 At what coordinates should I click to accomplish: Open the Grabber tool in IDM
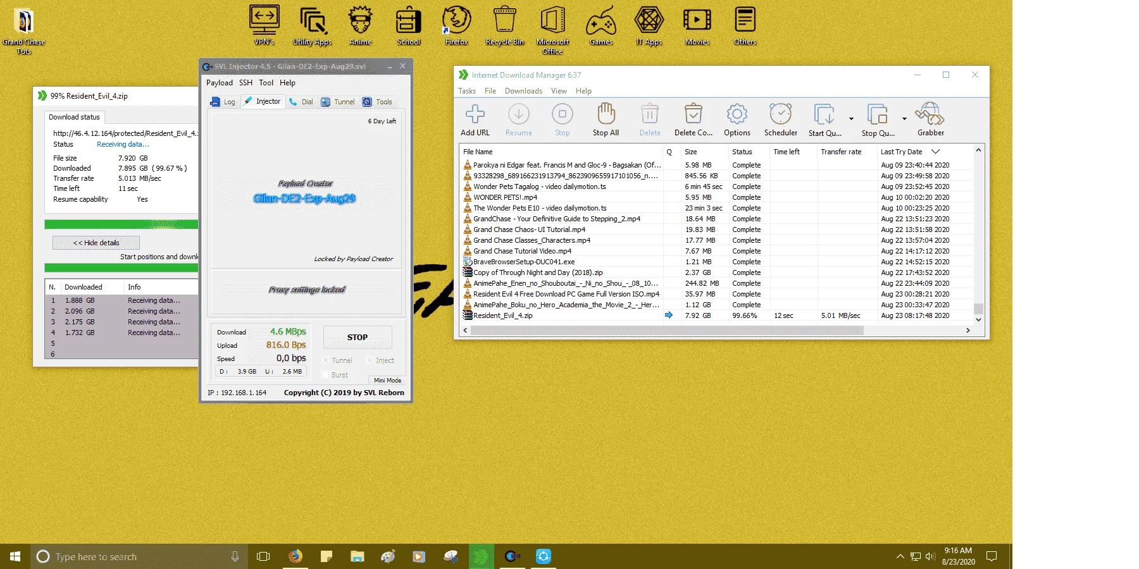point(931,119)
